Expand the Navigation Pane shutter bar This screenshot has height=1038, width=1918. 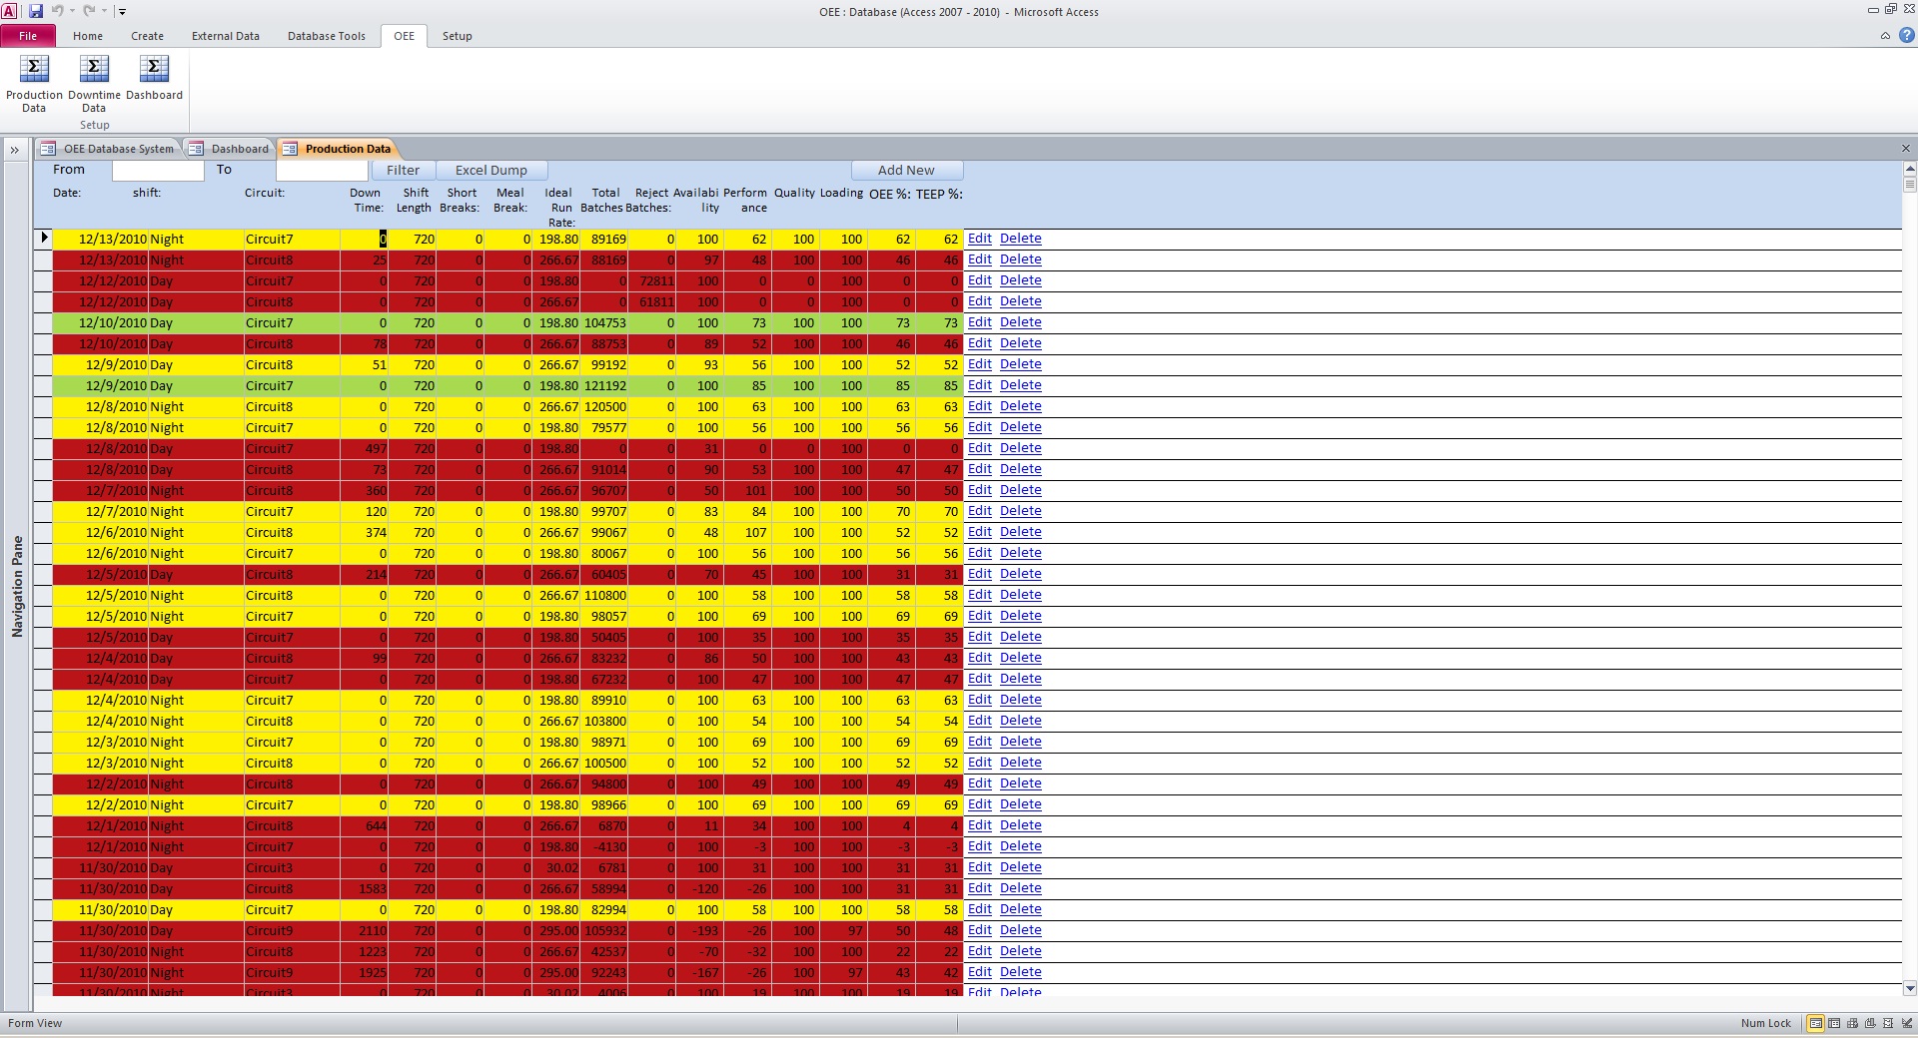[x=15, y=150]
